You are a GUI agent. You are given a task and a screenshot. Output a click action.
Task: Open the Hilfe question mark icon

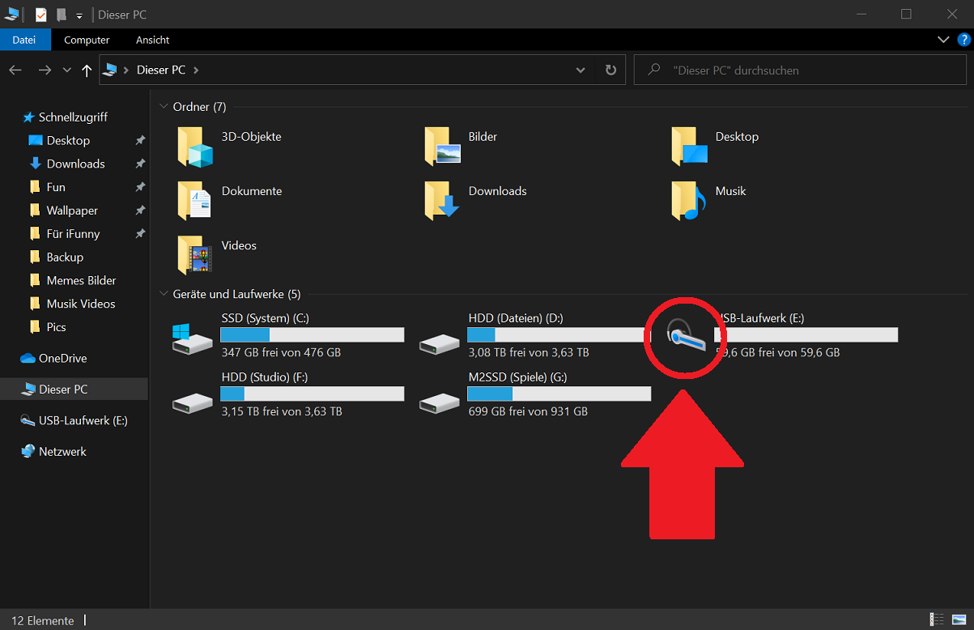[x=963, y=39]
